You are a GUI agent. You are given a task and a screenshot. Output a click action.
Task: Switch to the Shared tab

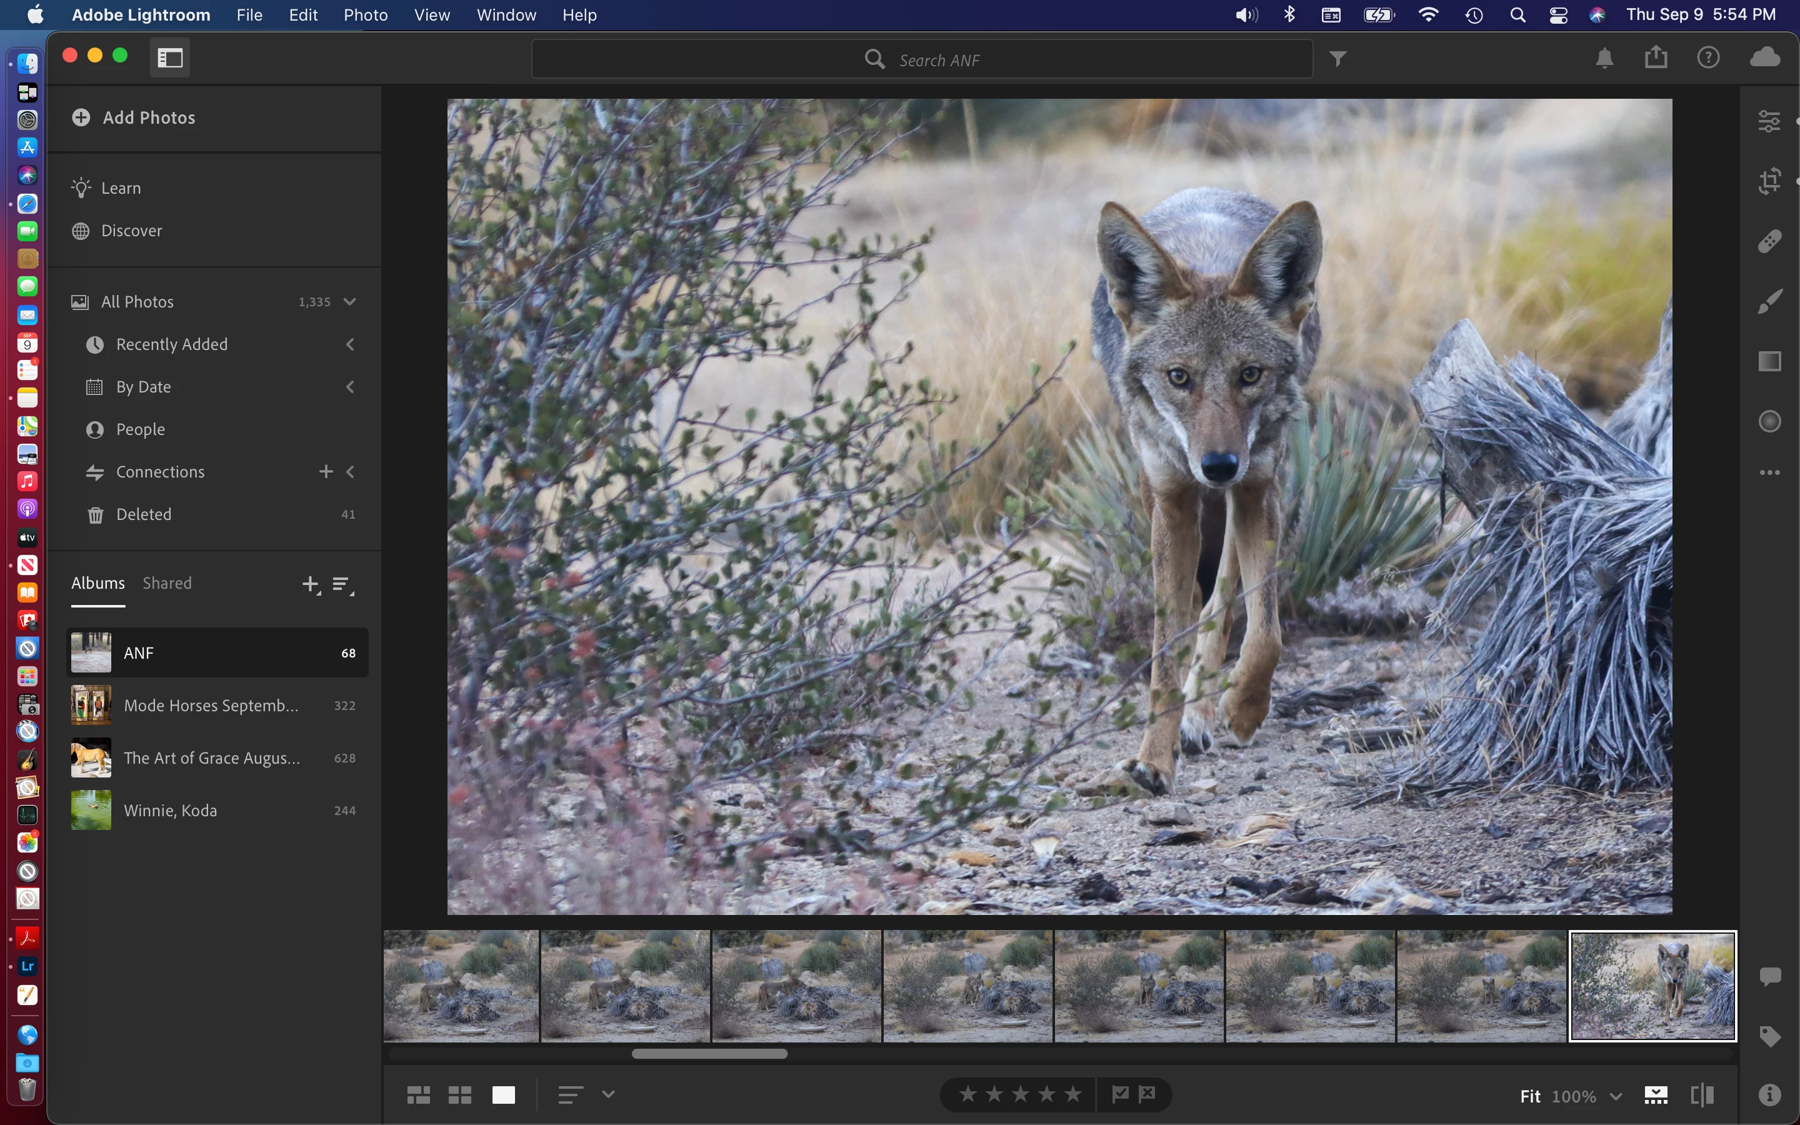tap(167, 583)
